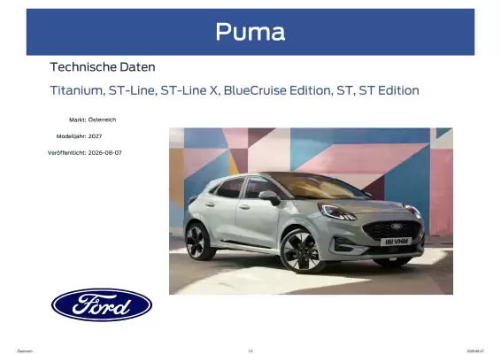Click the Ford Puma car photo
The height and width of the screenshot is (354, 501).
[x=311, y=211]
